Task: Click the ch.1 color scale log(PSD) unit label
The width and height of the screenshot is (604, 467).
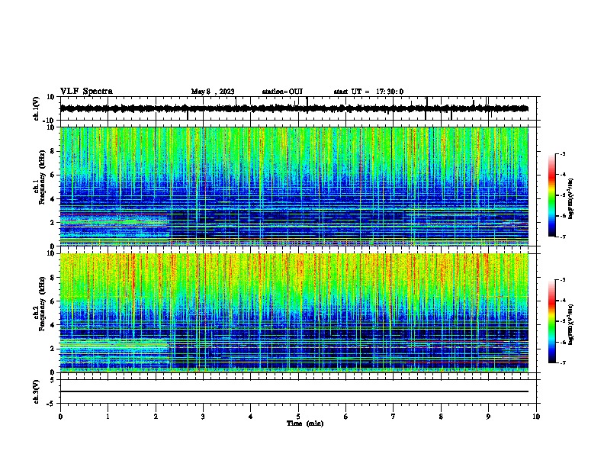Action: 571,198
